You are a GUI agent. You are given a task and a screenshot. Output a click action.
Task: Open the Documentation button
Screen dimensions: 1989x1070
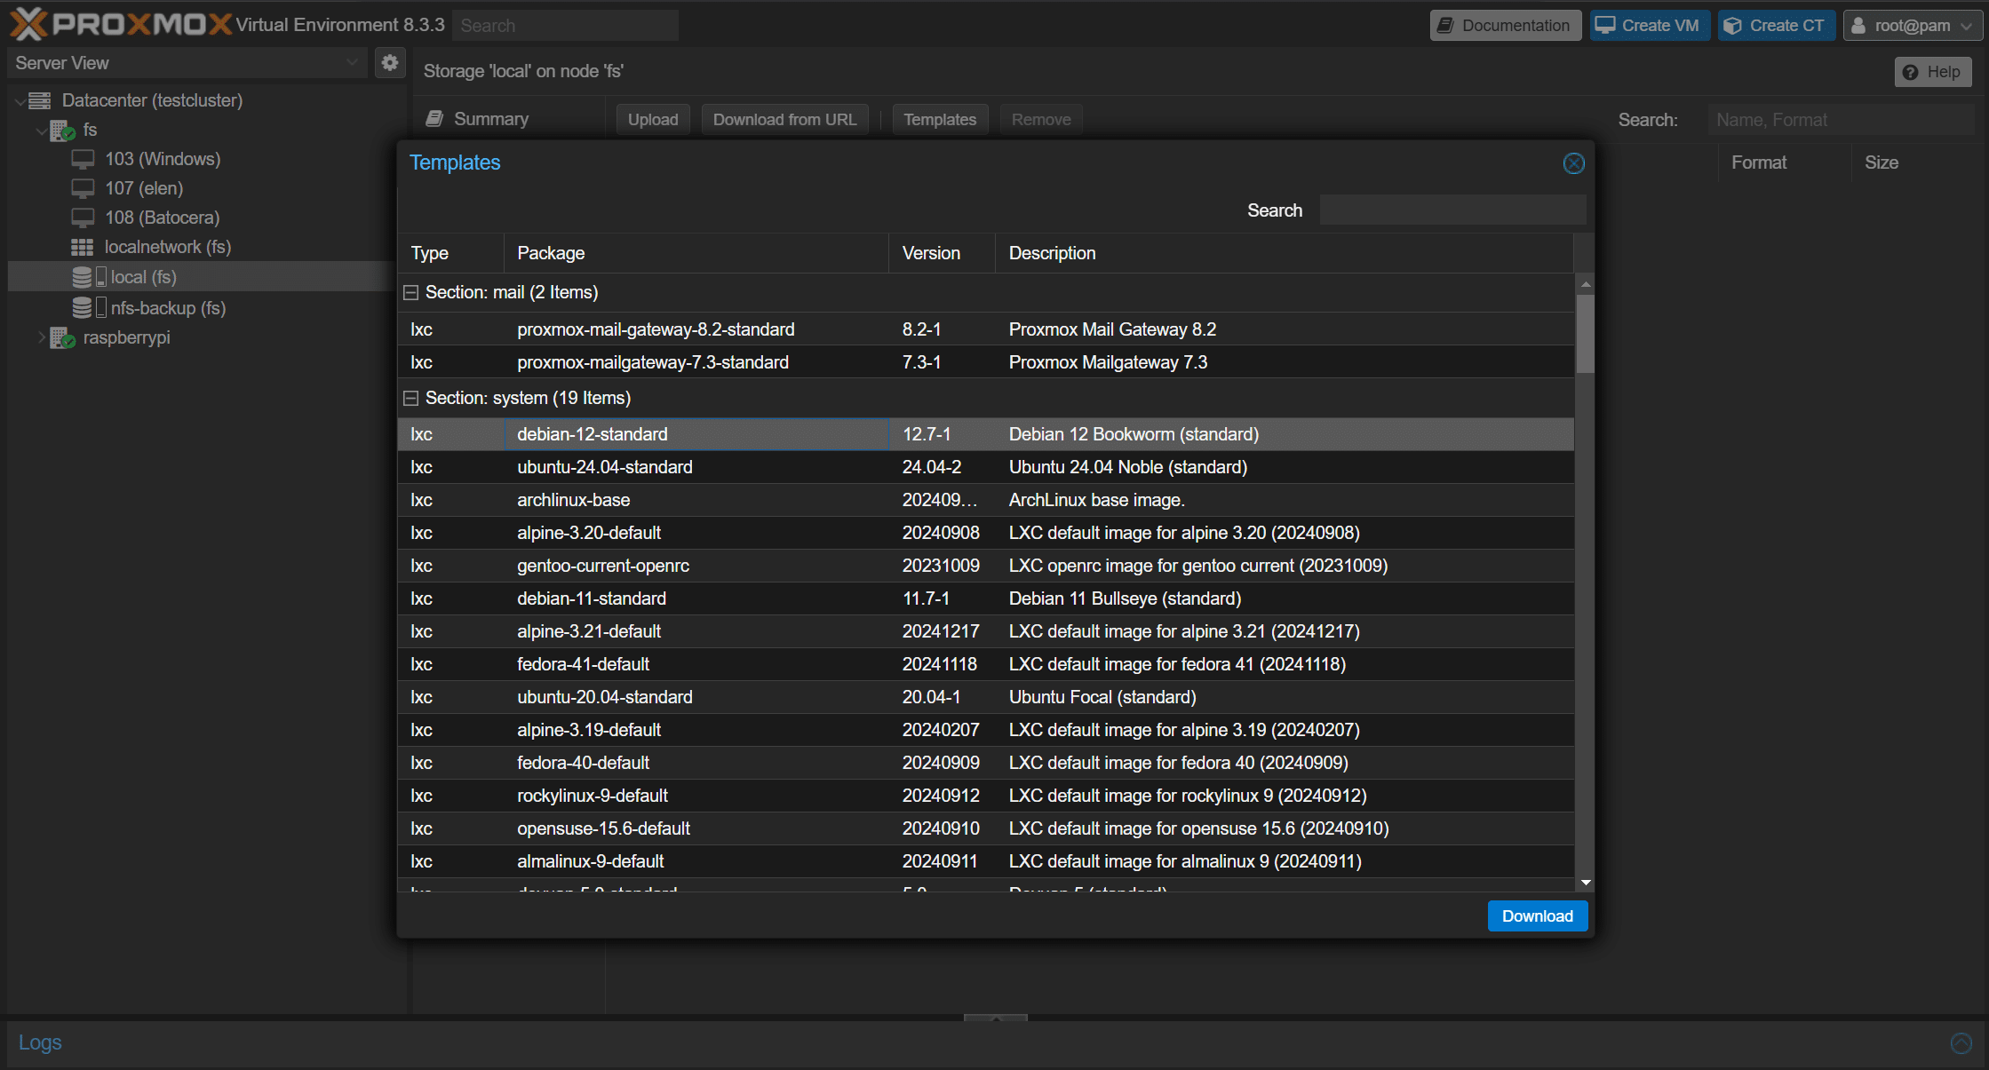click(1505, 26)
